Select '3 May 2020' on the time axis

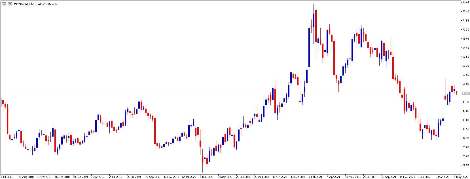[x=225, y=177]
